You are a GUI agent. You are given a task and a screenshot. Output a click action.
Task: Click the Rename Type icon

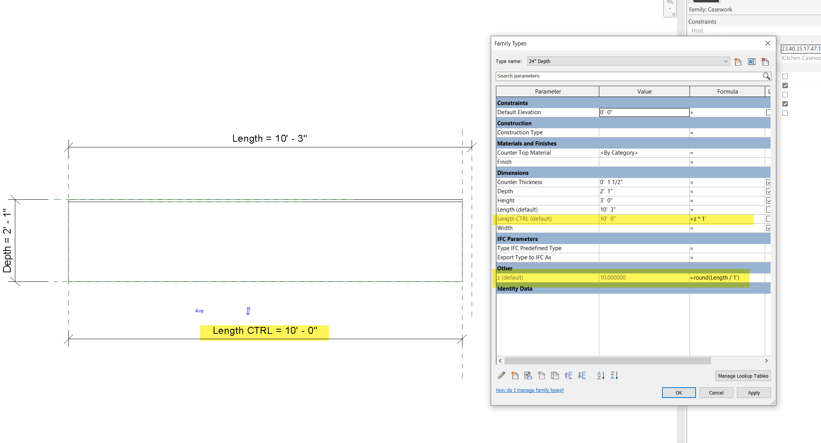click(751, 61)
